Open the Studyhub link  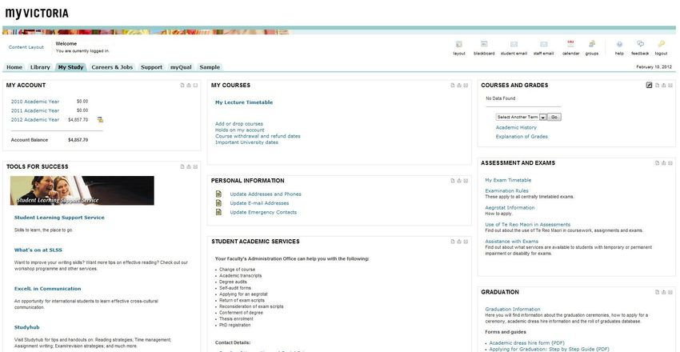point(27,327)
